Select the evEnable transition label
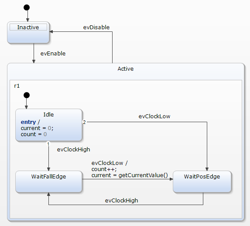250x226 pixels. point(53,53)
